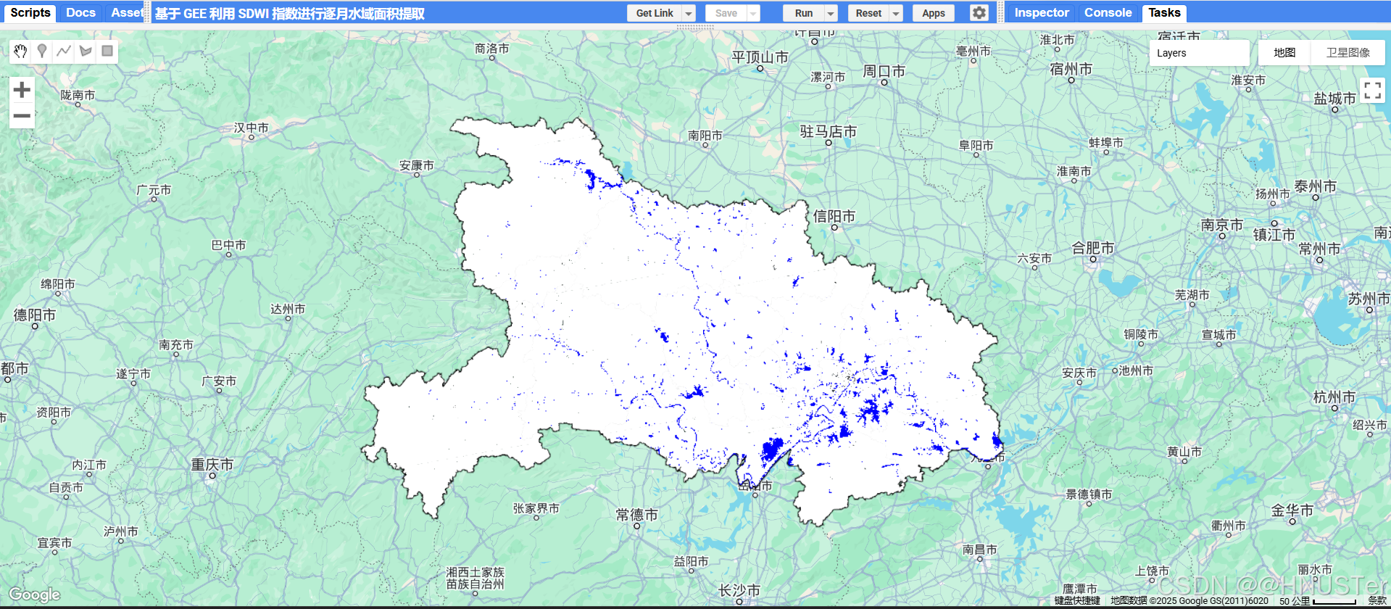The width and height of the screenshot is (1391, 609).
Task: Click the 张家界市 city label
Action: (536, 508)
